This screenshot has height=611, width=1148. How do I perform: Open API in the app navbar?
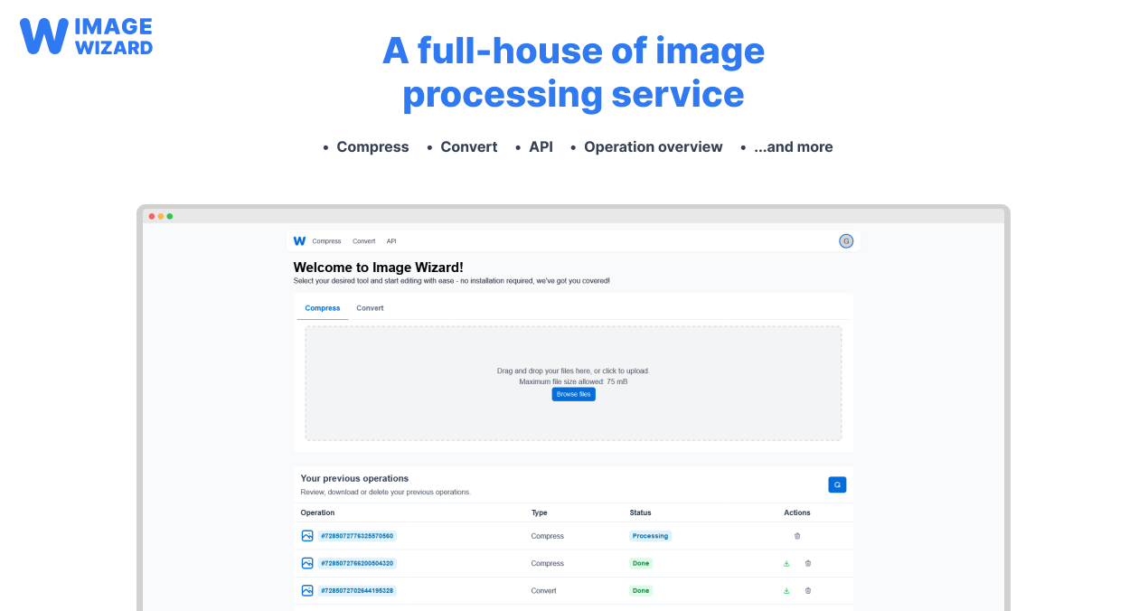[x=391, y=241]
